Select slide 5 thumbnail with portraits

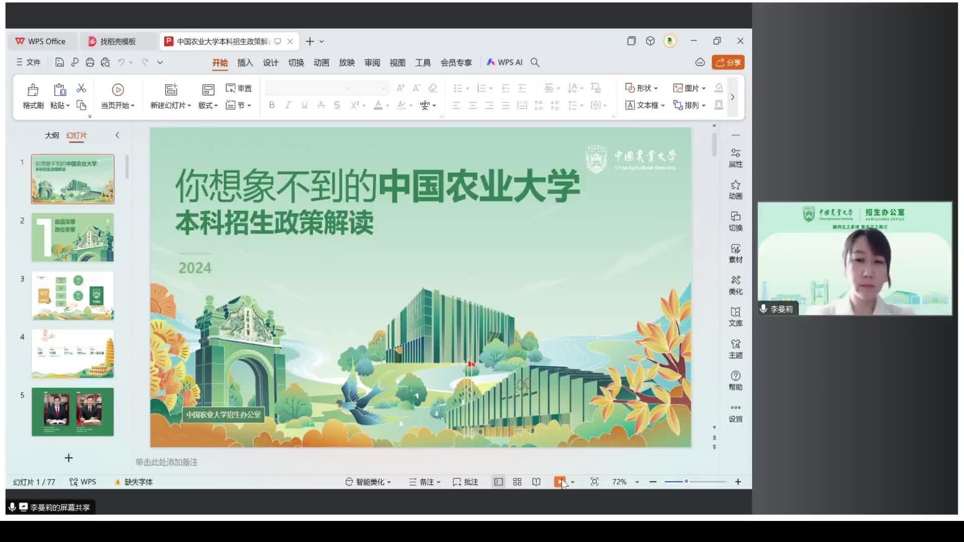73,412
